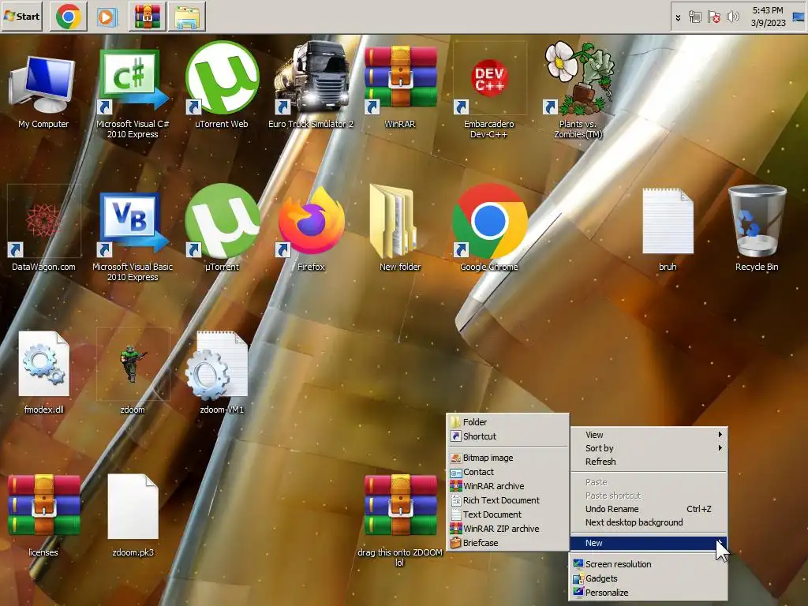Select the uTorrent Web shortcut
Image resolution: width=808 pixels, height=606 pixels.
tap(222, 85)
